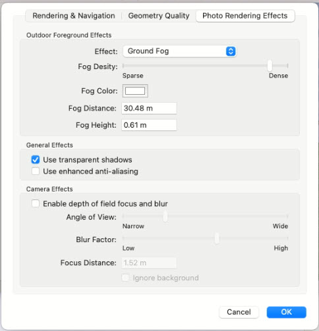Click the Cancel button

(x=239, y=312)
